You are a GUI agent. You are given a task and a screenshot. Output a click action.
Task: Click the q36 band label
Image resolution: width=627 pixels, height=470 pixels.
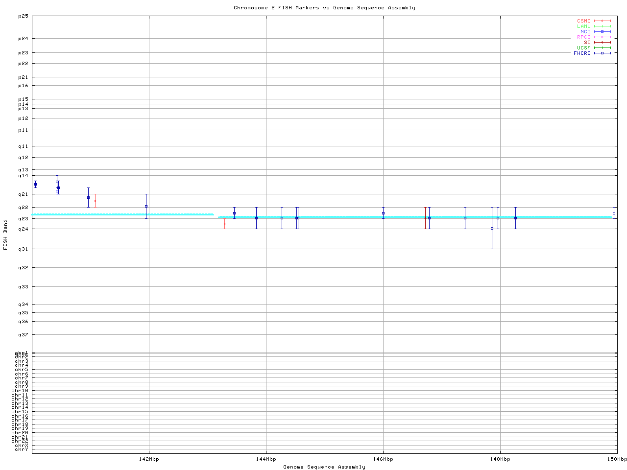coord(23,322)
